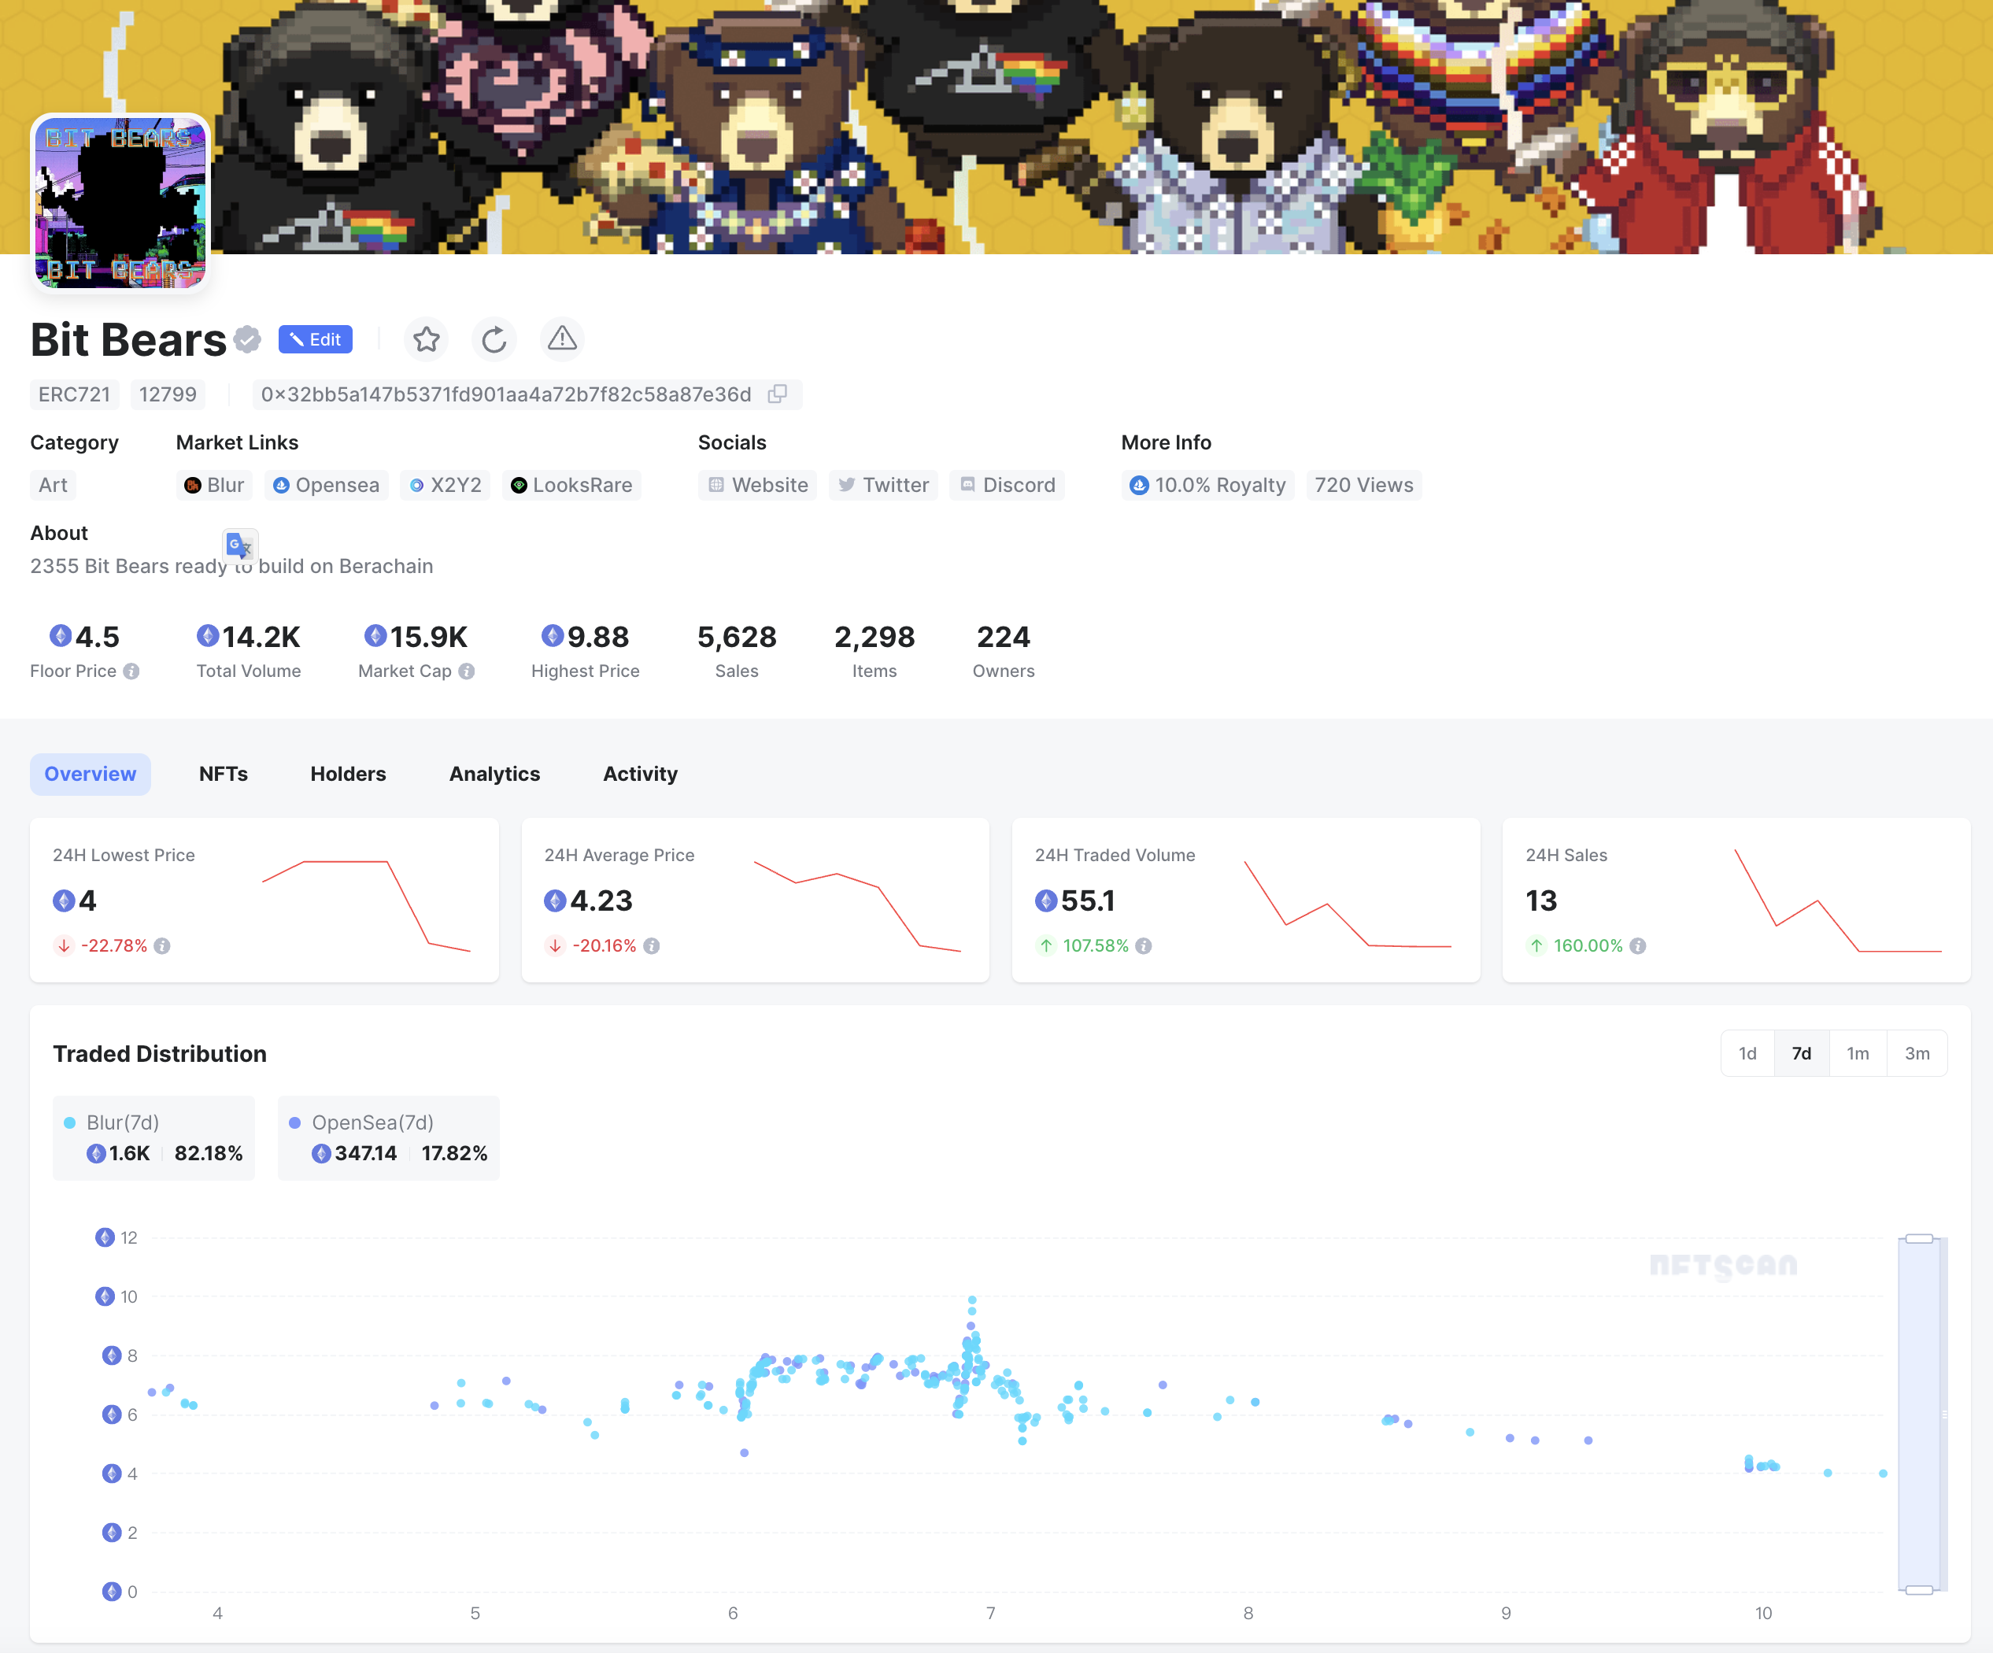
Task: Click the Edit button
Action: click(315, 338)
